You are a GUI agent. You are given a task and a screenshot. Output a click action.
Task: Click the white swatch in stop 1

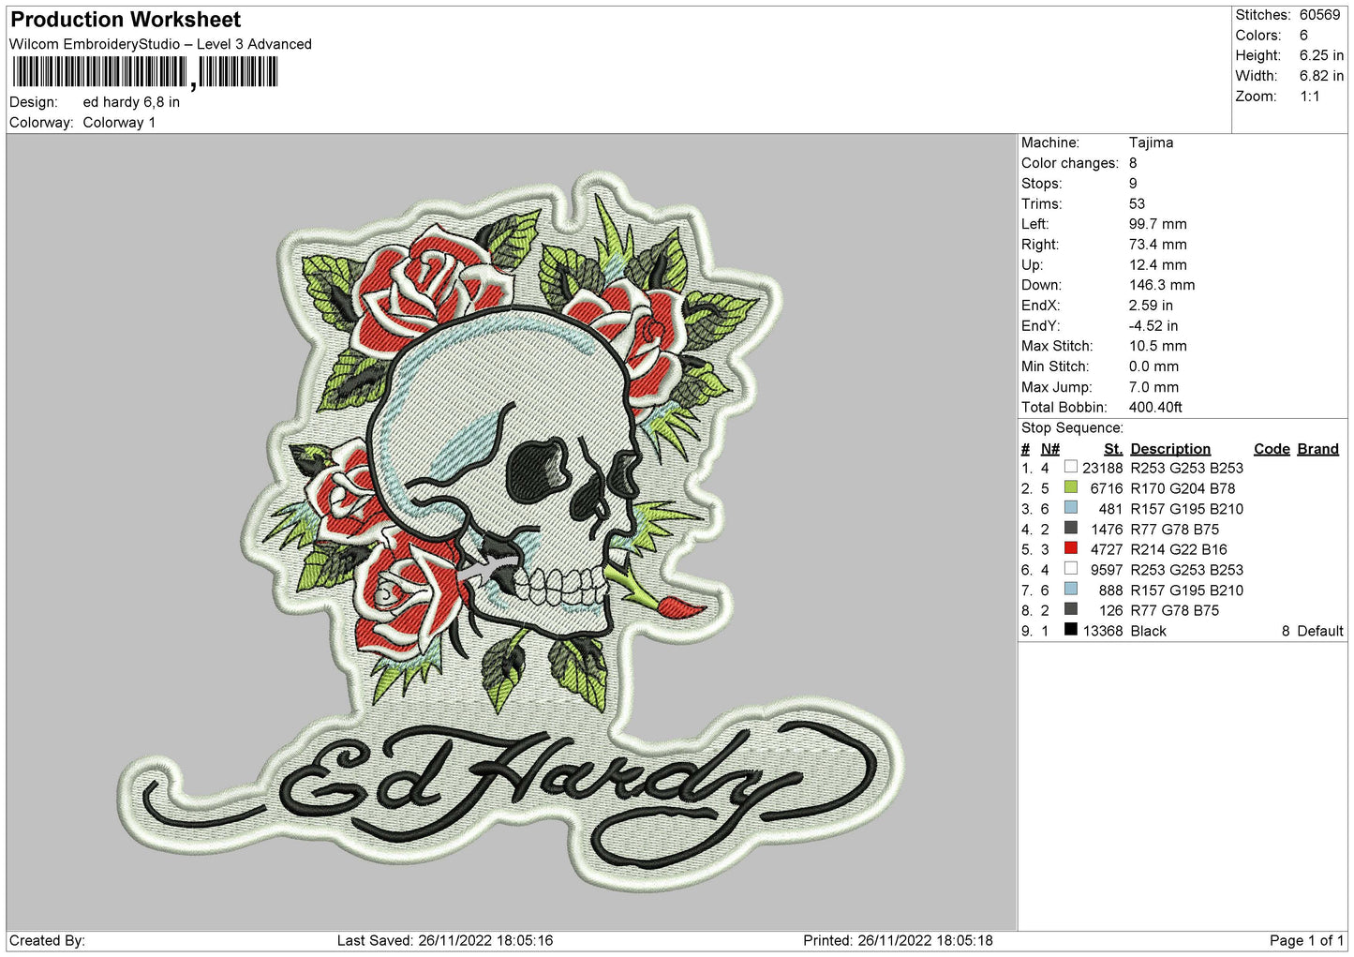tap(1070, 467)
